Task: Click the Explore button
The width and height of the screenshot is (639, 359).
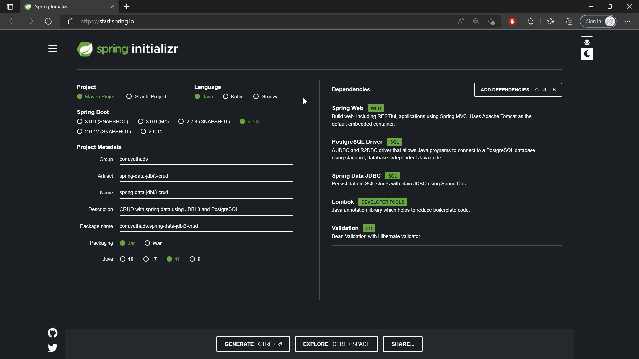Action: click(336, 344)
